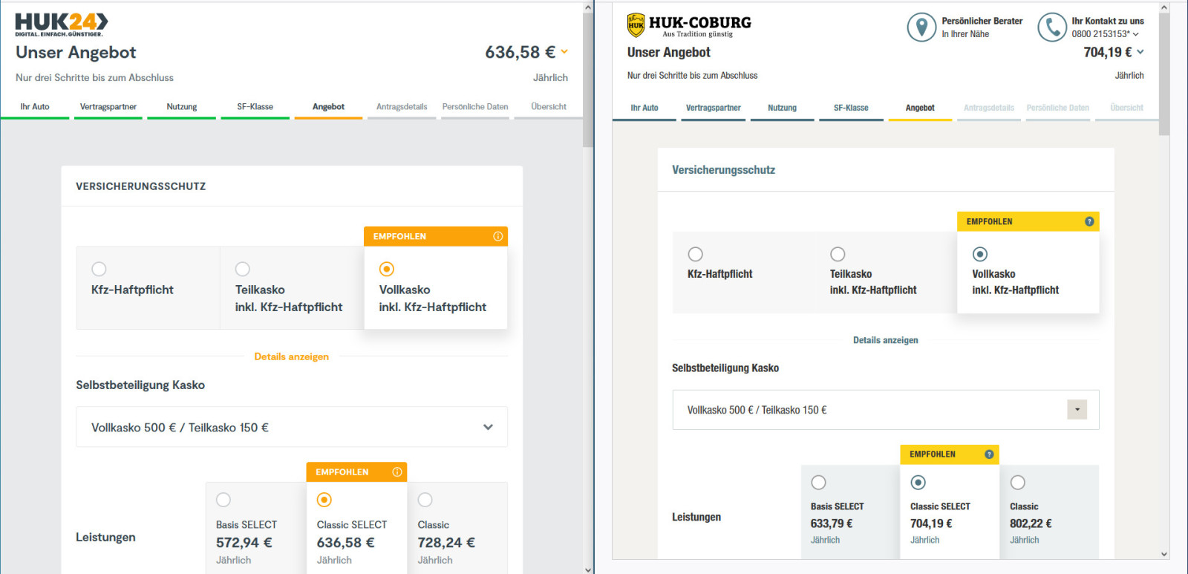Open info icon on HUK24 Vollkasko Empfohlen badge
Image resolution: width=1188 pixels, height=574 pixels.
pyautogui.click(x=497, y=236)
